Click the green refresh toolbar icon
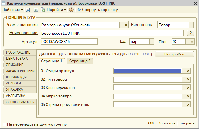 [x=36, y=10]
